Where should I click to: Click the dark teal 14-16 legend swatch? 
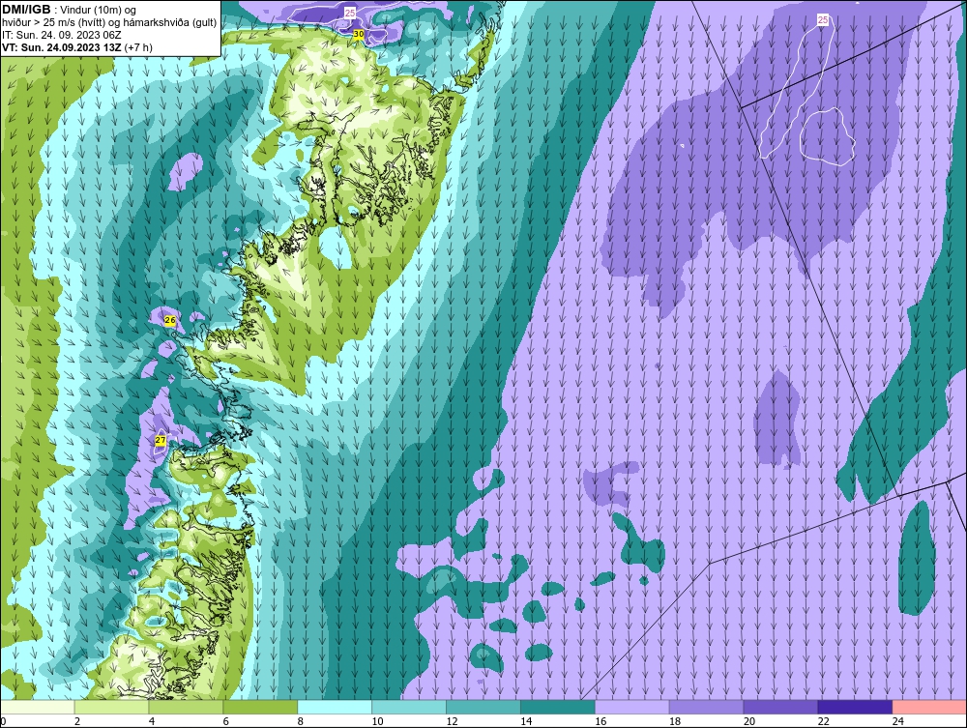[558, 707]
